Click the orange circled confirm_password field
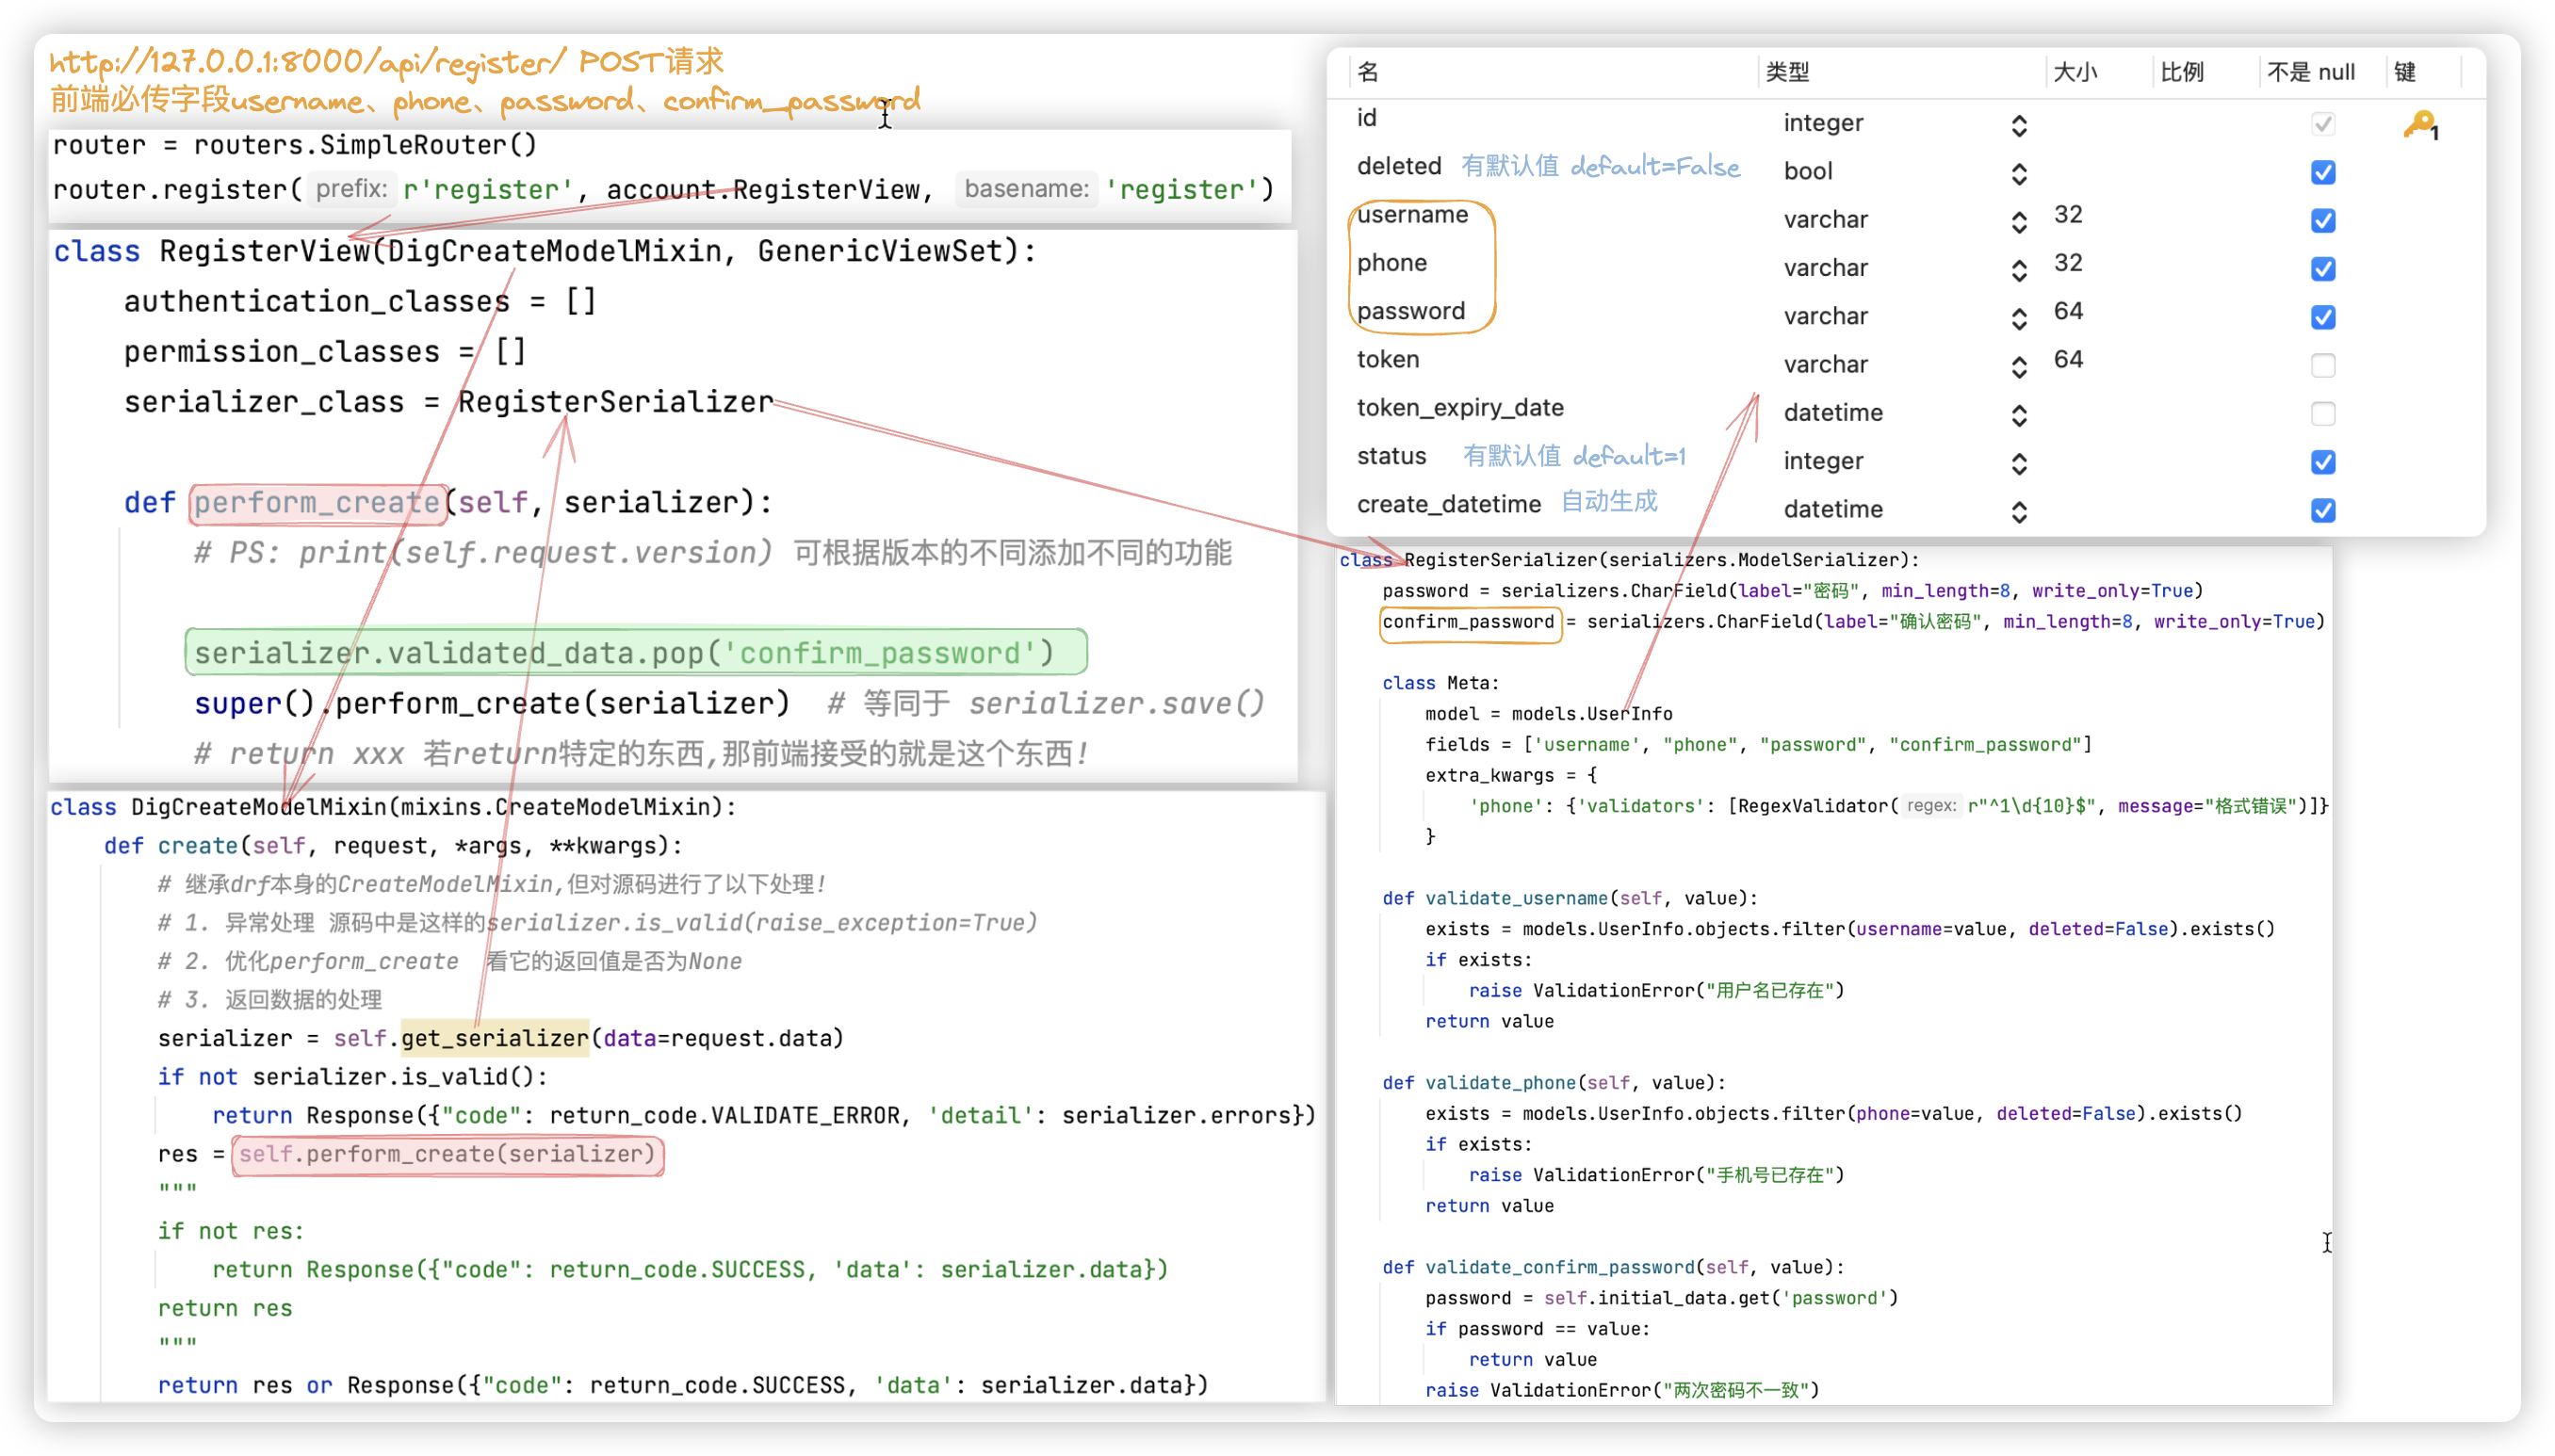 1468,622
